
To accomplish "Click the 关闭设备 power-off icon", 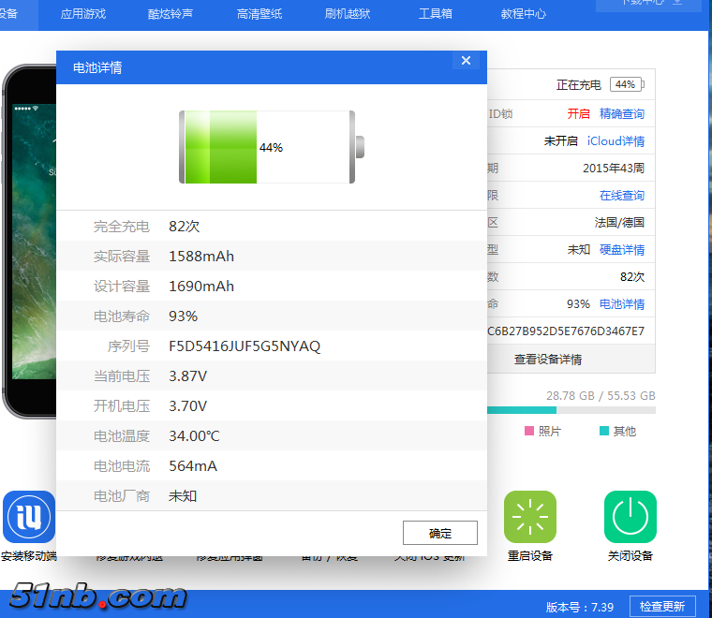I will (x=630, y=516).
